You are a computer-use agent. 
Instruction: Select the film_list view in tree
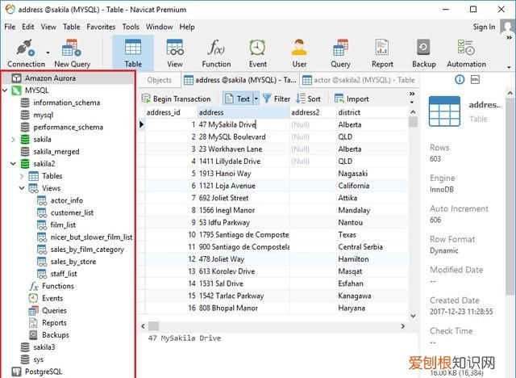coord(63,225)
